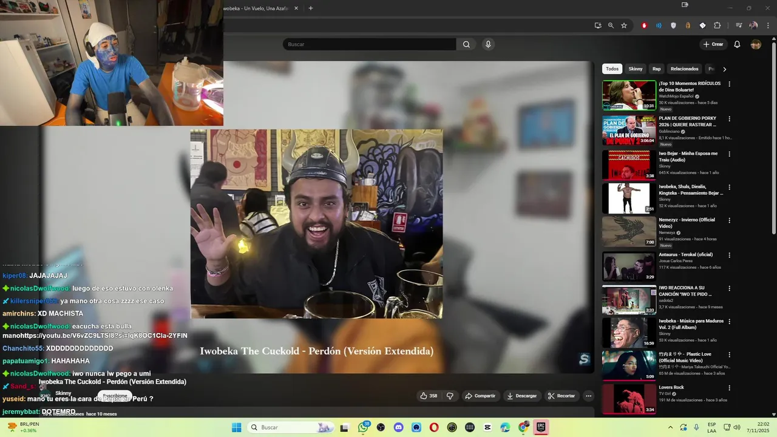The height and width of the screenshot is (437, 777).
Task: Open WhatsApp from taskbar
Action: click(x=364, y=427)
